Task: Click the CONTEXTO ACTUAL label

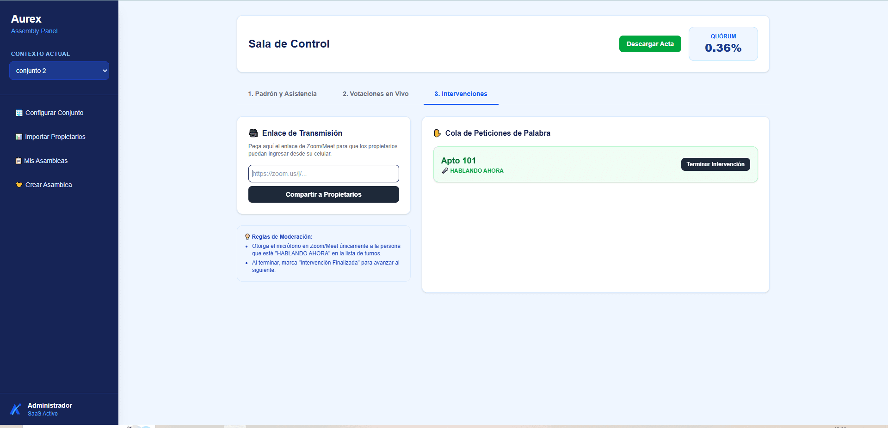Action: coord(41,54)
